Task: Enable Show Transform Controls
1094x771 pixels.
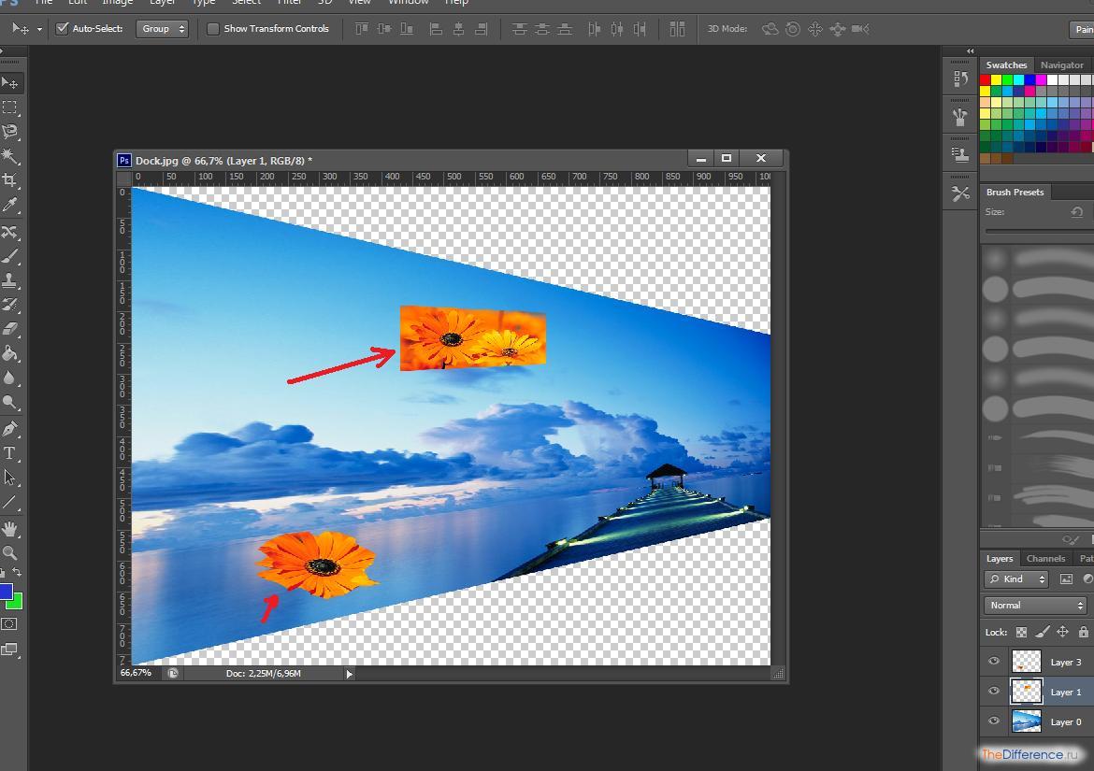Action: click(x=213, y=28)
